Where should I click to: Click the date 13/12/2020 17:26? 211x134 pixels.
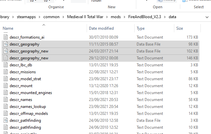tap(104, 86)
